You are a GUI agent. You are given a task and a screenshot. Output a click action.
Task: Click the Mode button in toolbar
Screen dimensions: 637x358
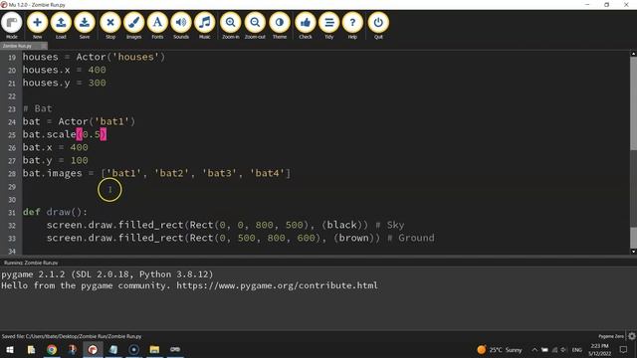coord(12,26)
